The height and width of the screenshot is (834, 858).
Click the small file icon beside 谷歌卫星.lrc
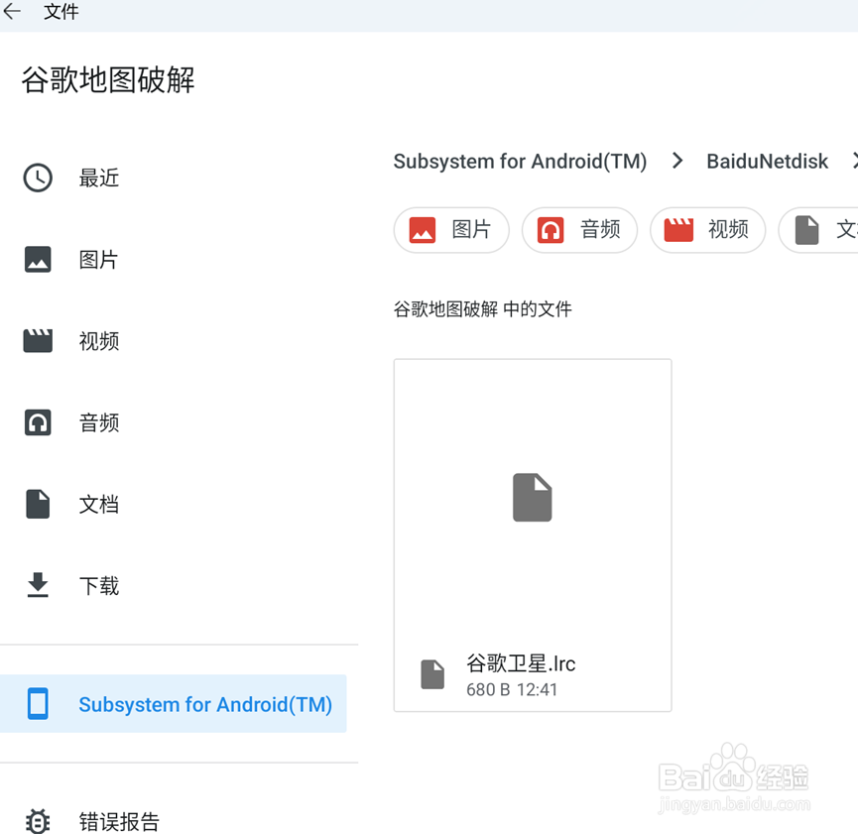point(432,674)
